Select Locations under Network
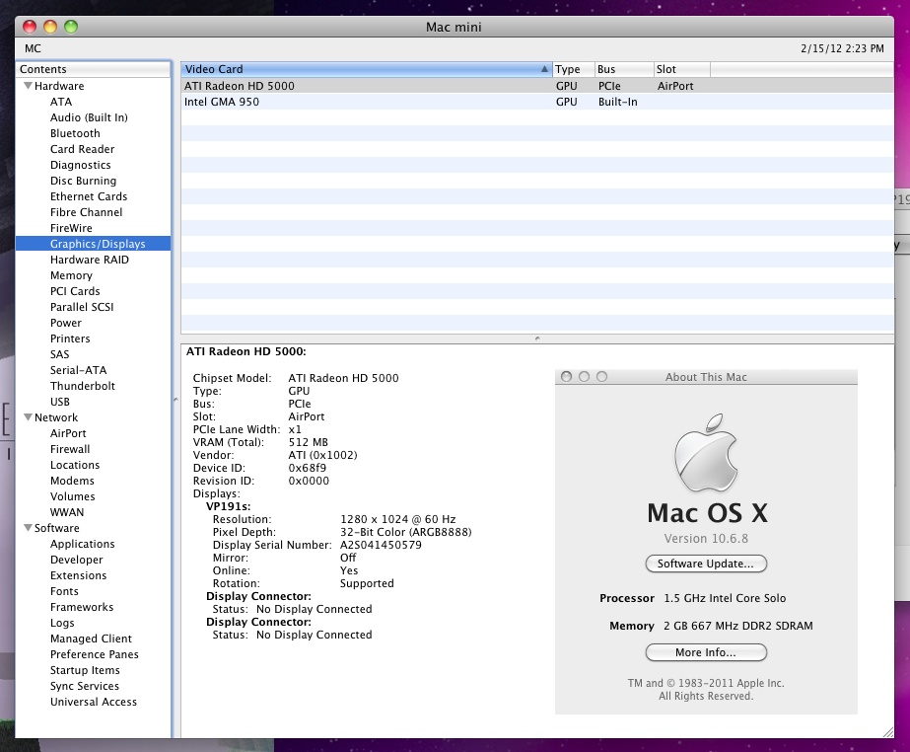Image resolution: width=910 pixels, height=752 pixels. 75,465
